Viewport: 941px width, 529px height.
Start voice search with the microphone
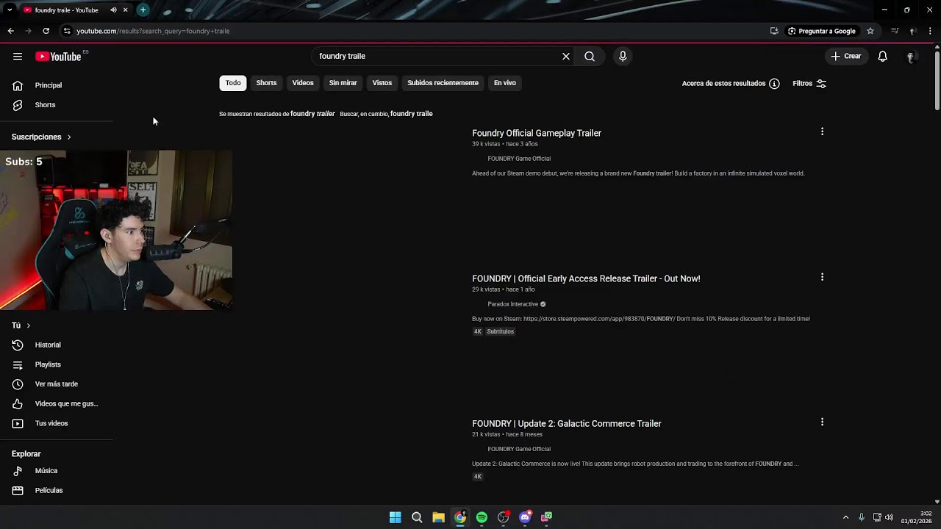coord(623,57)
